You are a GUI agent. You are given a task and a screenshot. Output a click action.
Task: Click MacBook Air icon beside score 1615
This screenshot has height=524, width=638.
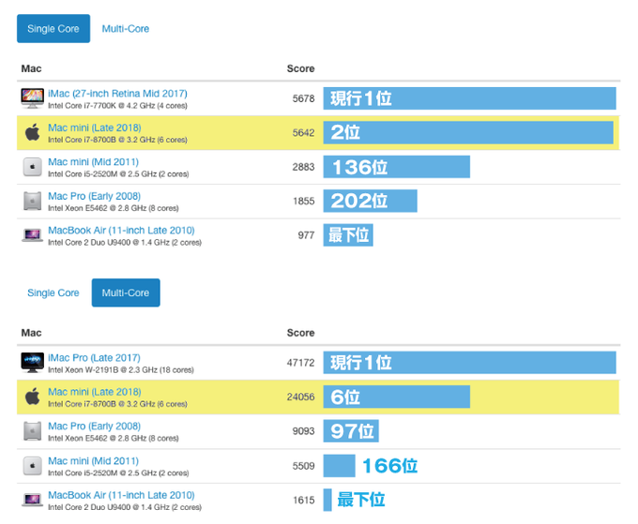coord(33,500)
